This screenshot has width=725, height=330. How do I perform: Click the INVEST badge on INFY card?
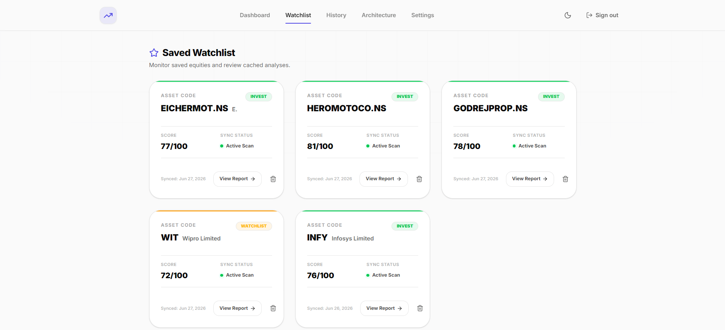(x=405, y=226)
